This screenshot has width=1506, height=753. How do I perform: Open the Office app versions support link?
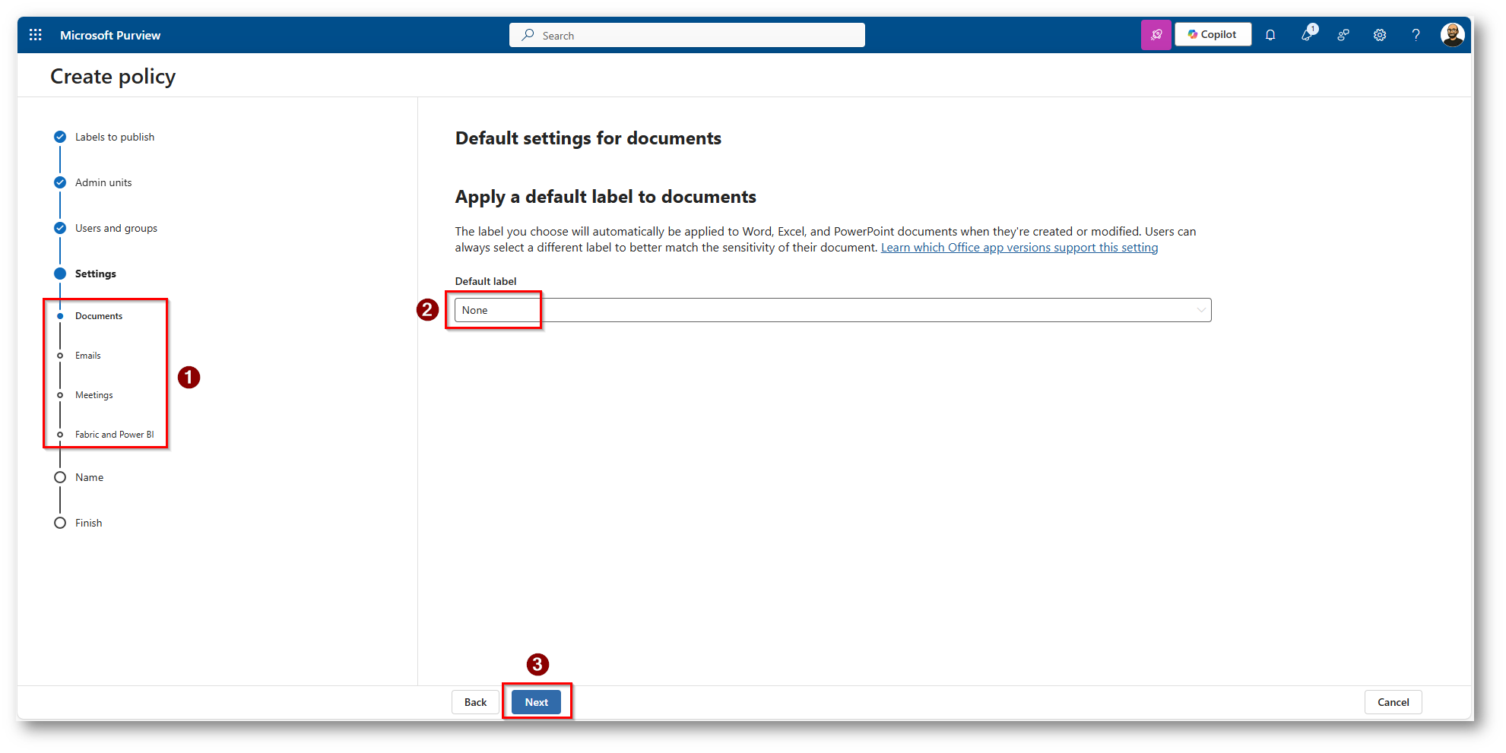click(1019, 248)
